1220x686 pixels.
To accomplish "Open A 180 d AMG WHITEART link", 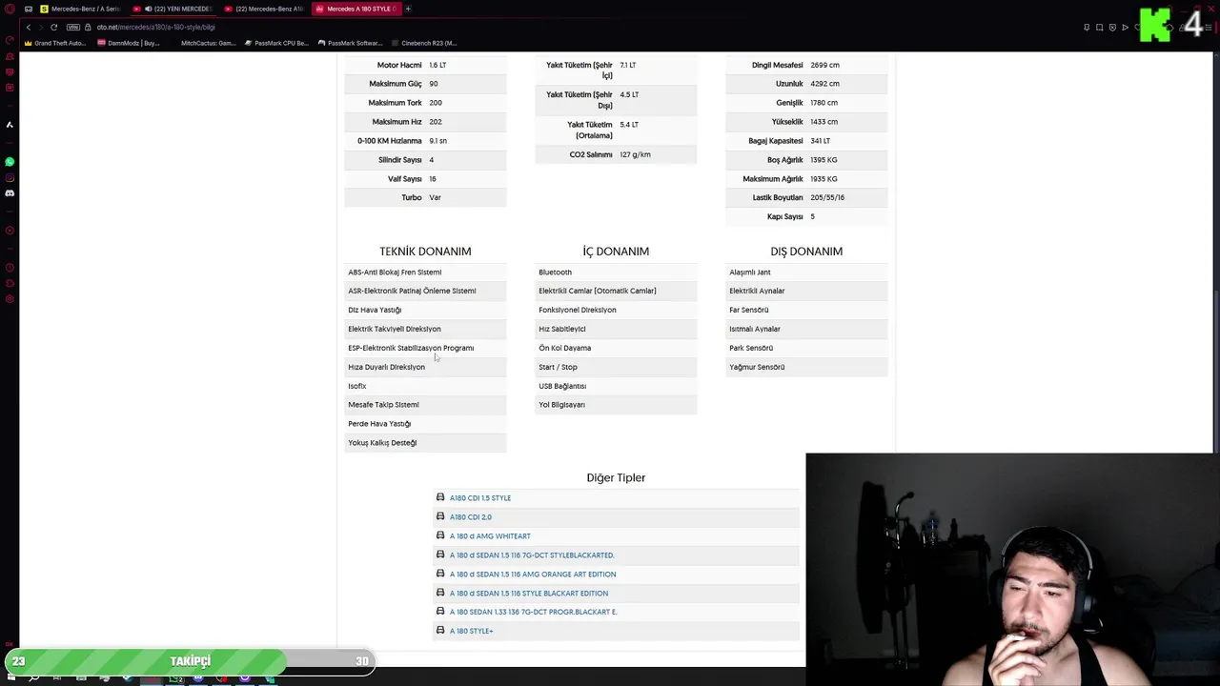I will click(490, 535).
